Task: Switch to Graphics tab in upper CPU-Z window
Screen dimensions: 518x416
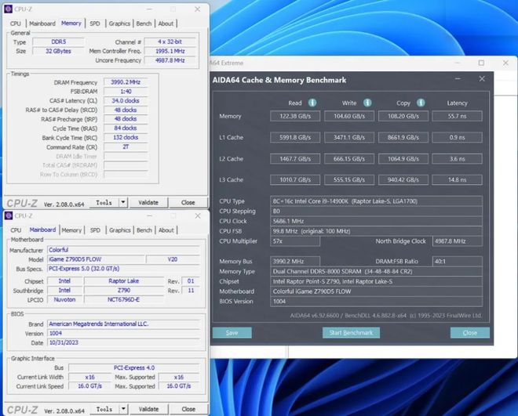Action: point(119,24)
